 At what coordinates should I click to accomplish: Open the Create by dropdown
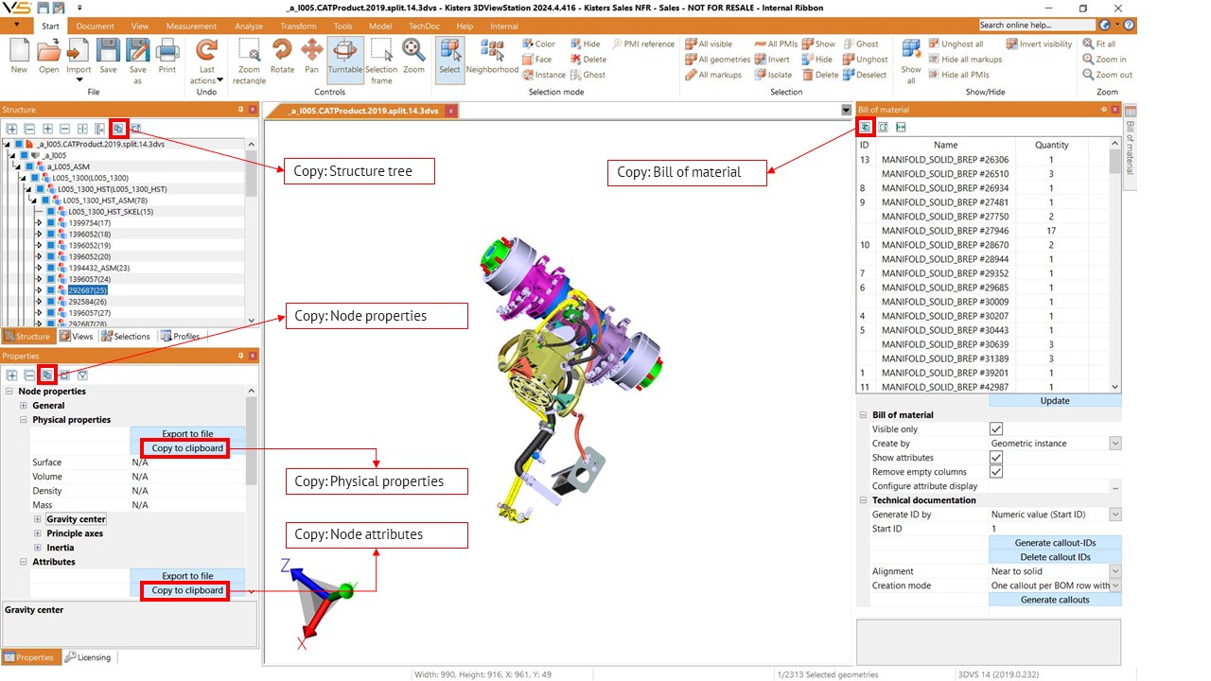pyautogui.click(x=1115, y=444)
